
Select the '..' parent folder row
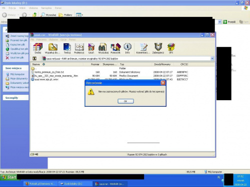coord(109,68)
